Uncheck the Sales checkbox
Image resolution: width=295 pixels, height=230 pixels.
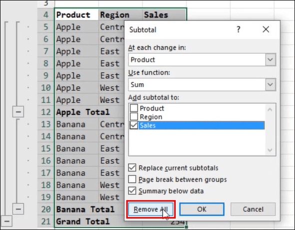point(134,125)
